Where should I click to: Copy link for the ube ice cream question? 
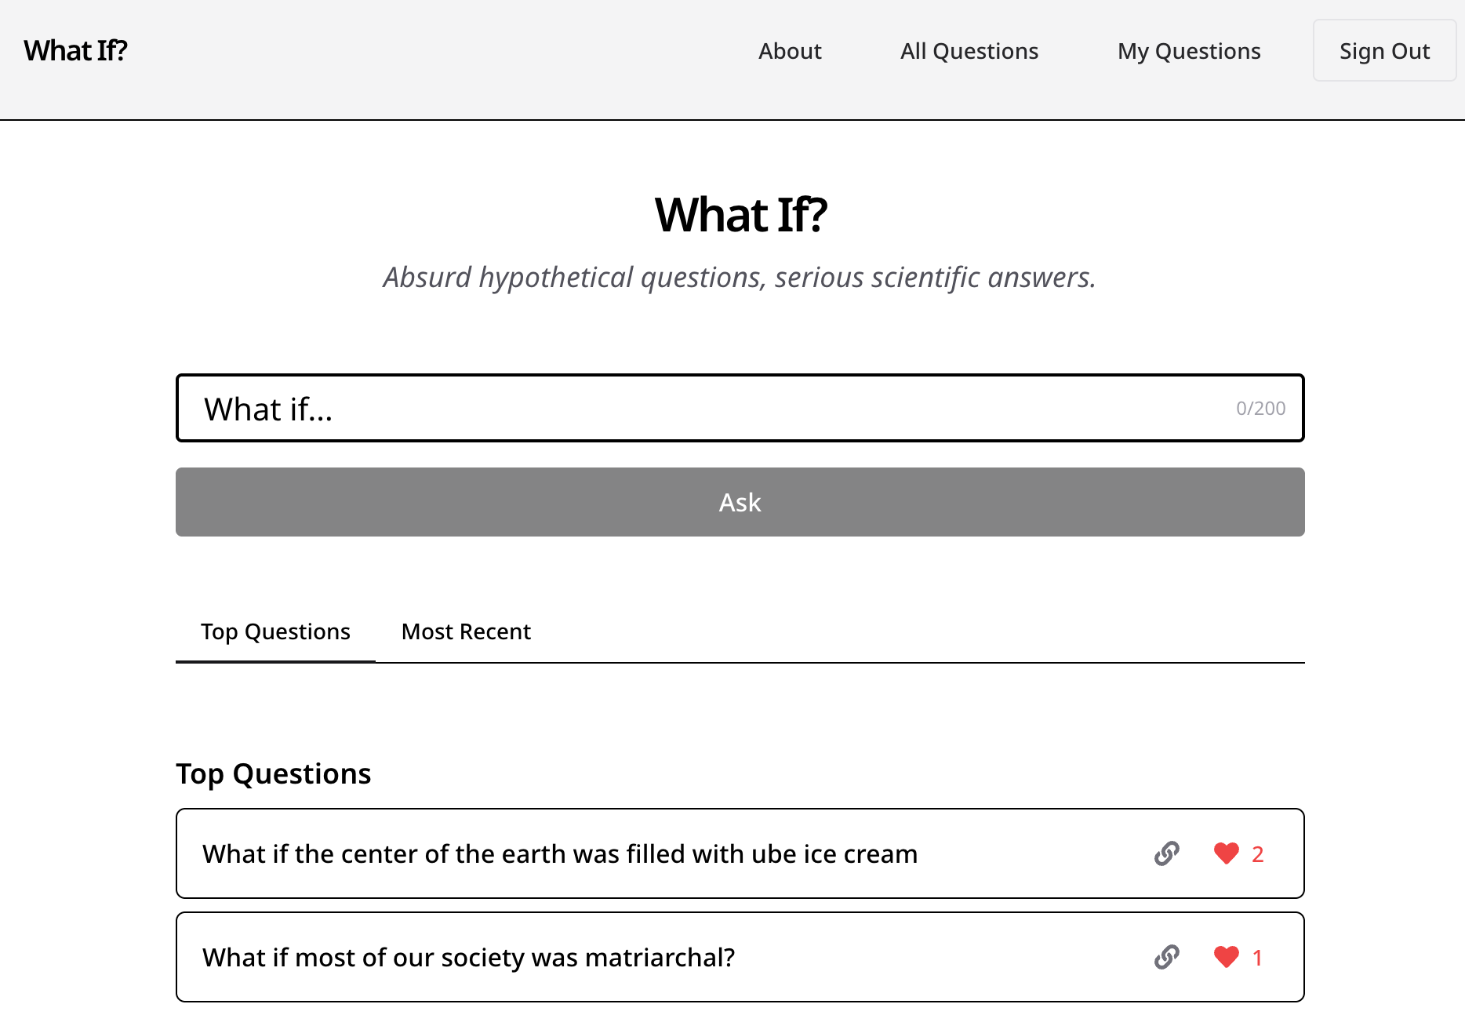(1166, 853)
